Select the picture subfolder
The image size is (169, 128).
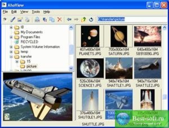32,66
